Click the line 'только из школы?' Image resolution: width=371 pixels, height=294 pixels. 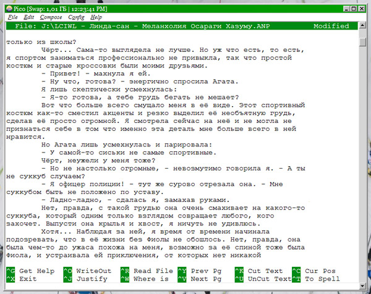pyautogui.click(x=41, y=42)
